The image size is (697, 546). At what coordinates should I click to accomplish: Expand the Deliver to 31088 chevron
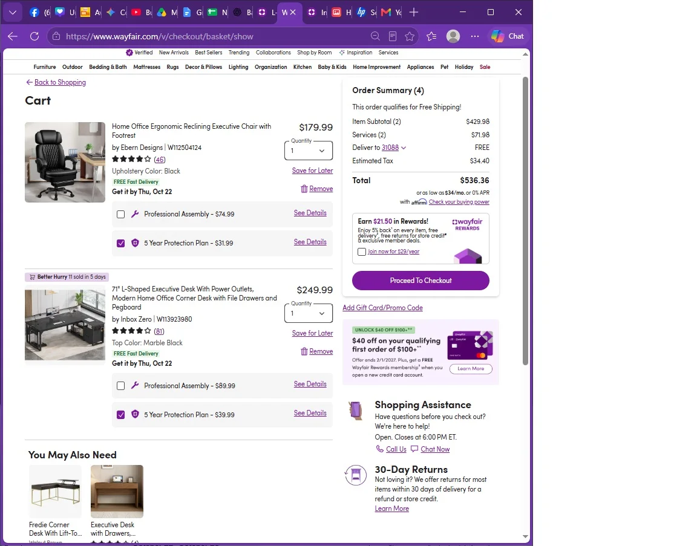[404, 148]
